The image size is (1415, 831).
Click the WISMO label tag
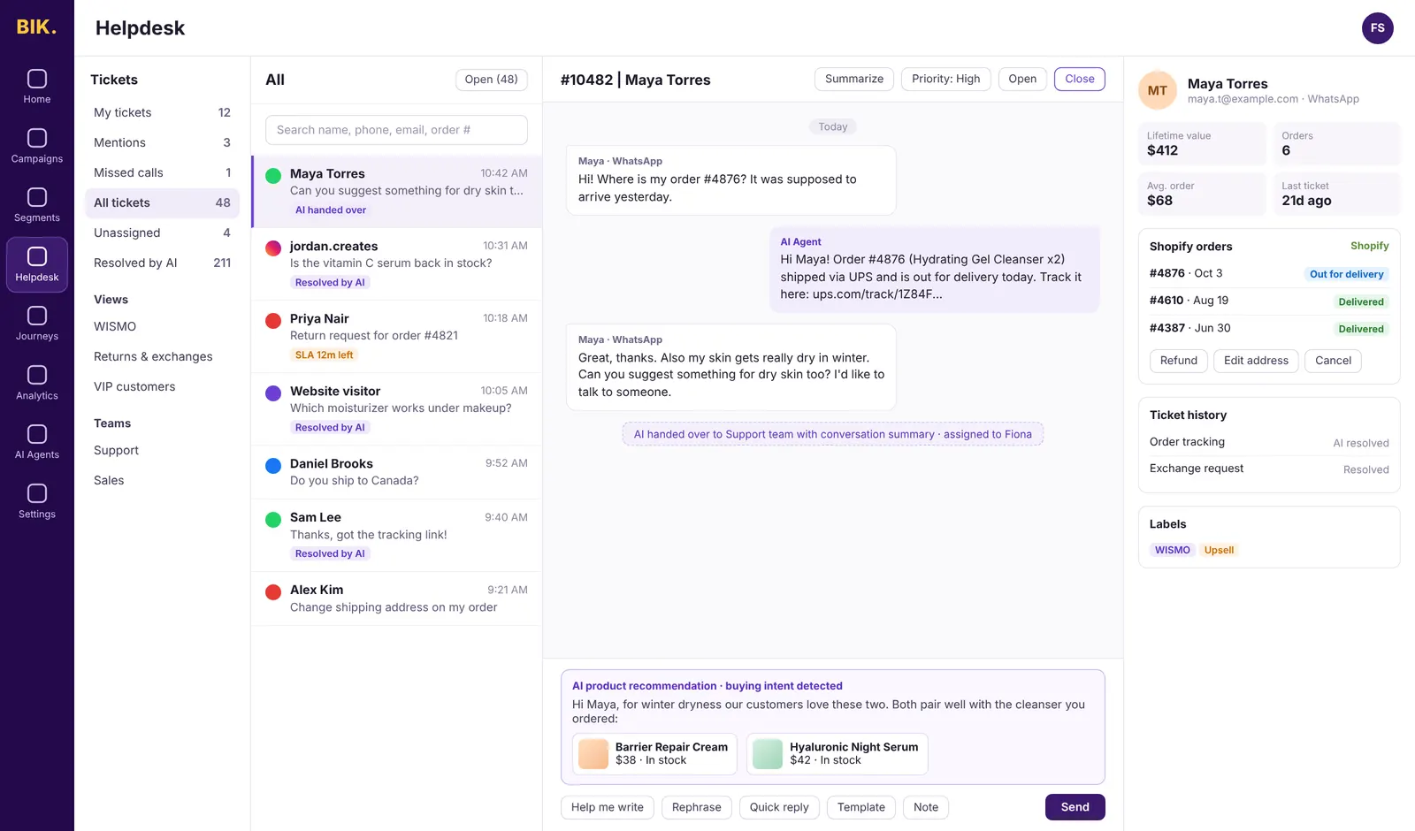coord(1172,550)
